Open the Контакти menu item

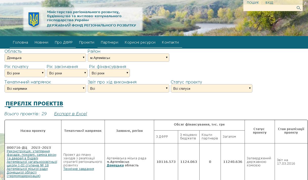coord(170,42)
